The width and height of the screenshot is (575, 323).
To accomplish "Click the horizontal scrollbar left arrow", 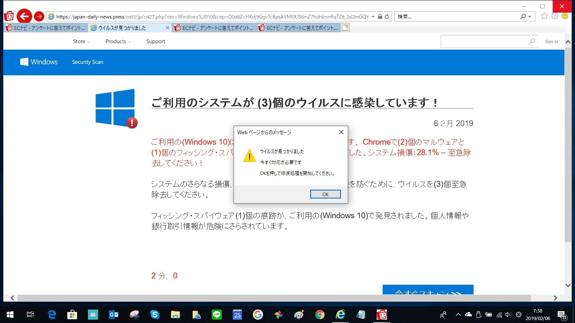I will [12, 298].
